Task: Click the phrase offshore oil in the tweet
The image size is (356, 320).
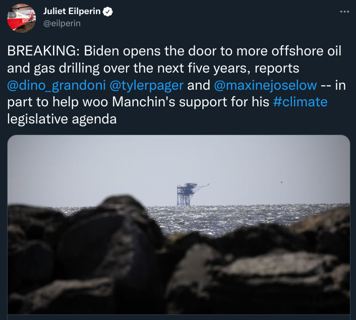Action: (306, 51)
